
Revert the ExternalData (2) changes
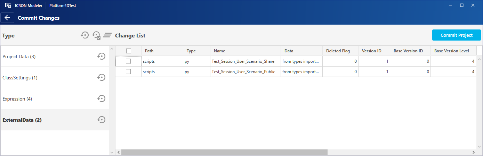pos(101,120)
